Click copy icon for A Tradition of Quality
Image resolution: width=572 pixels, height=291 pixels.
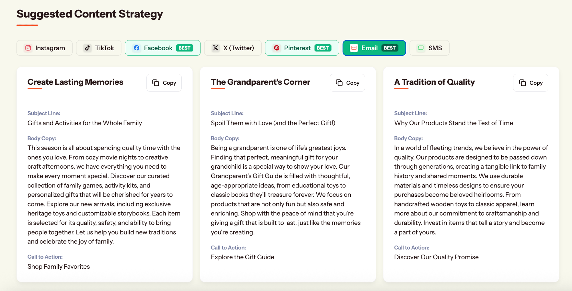pyautogui.click(x=523, y=83)
